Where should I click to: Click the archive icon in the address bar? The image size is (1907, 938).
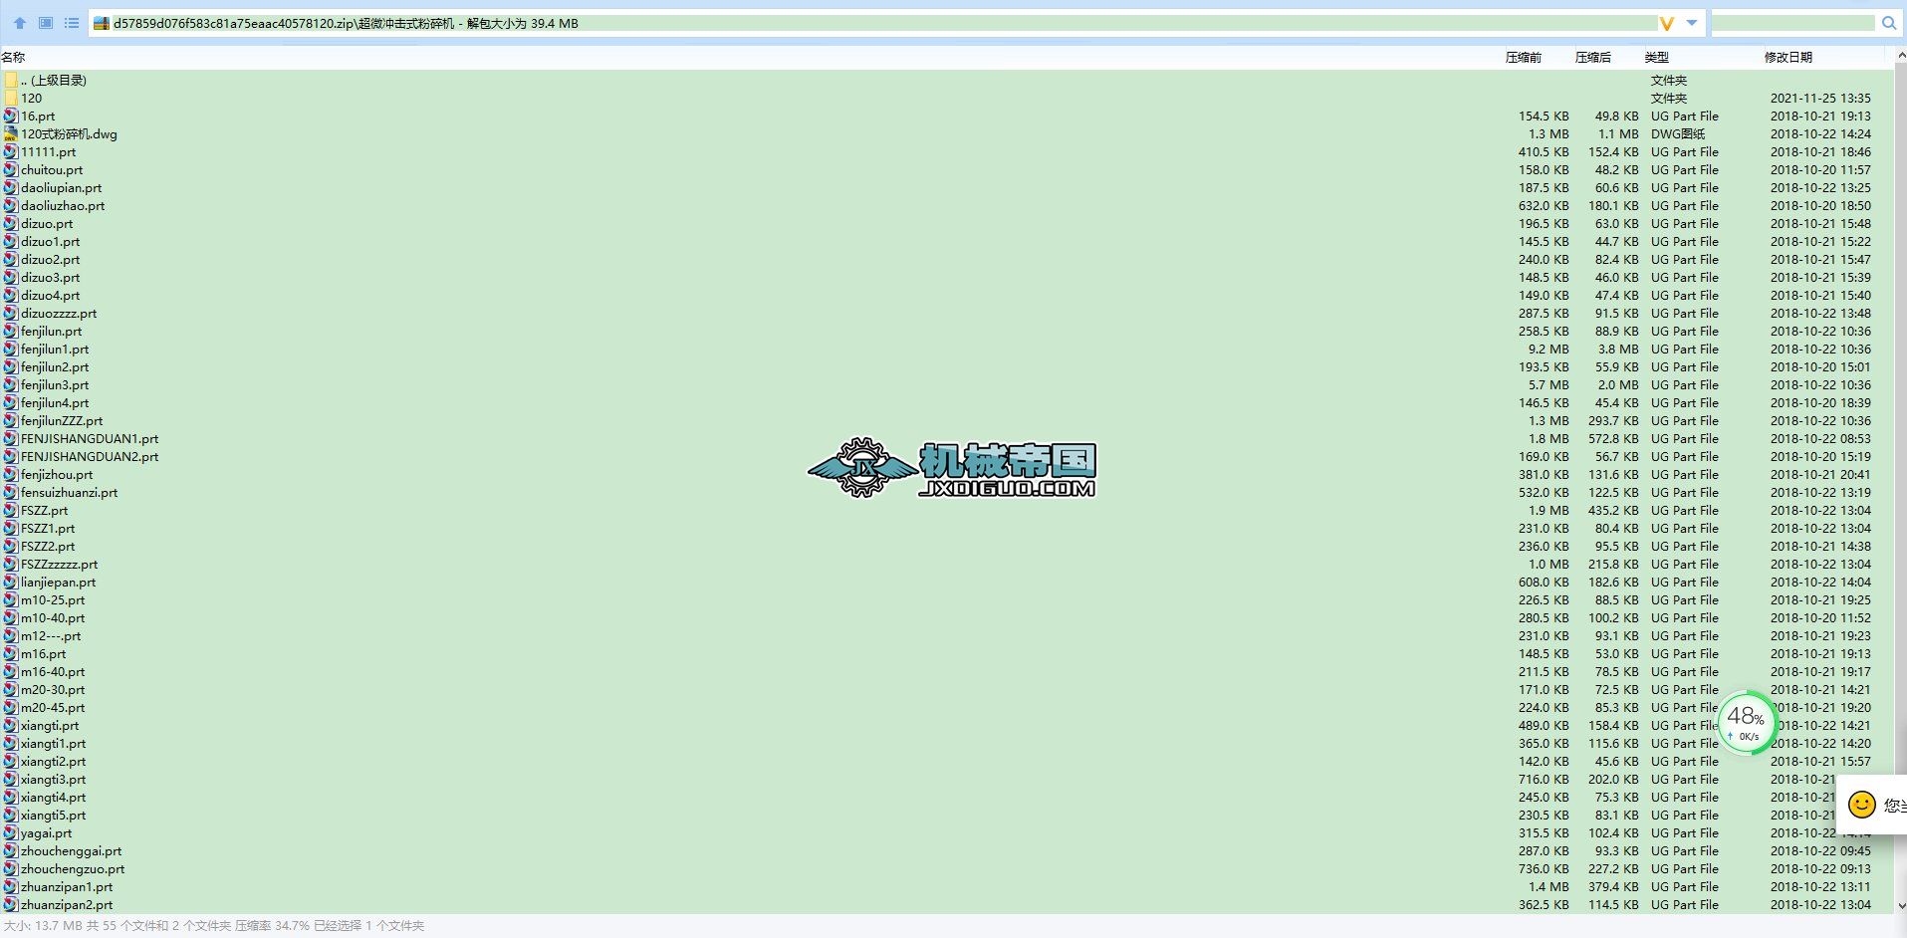coord(102,23)
